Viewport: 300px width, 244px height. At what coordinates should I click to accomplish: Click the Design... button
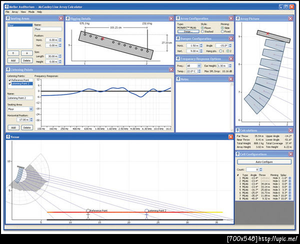(188, 31)
